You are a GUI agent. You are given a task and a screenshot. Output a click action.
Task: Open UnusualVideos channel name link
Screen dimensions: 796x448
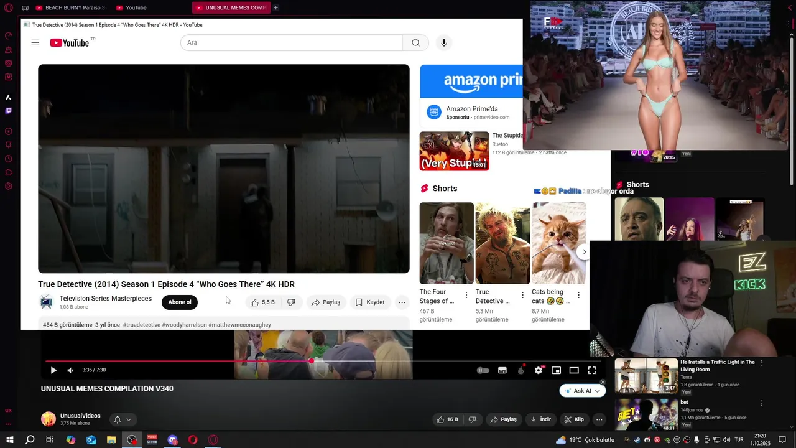(x=80, y=416)
